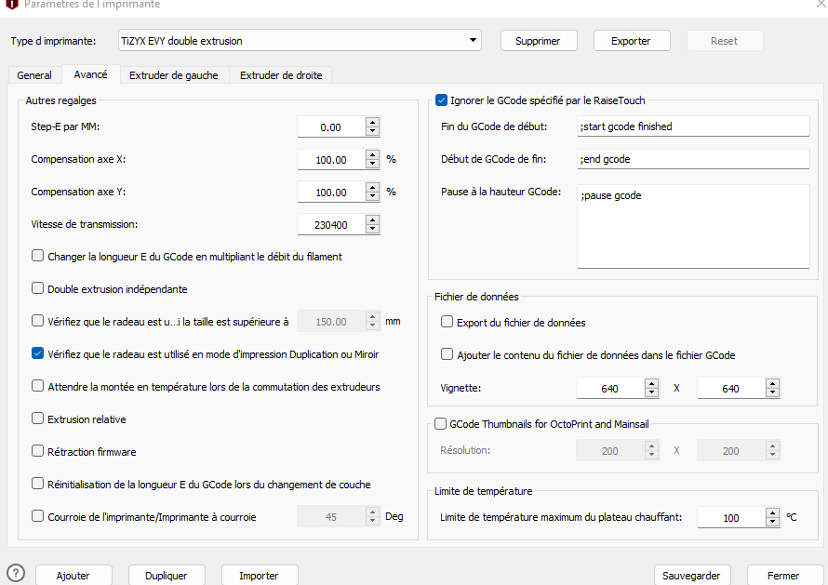This screenshot has width=828, height=585.
Task: Decrease Step-E par MM value
Action: pyautogui.click(x=373, y=131)
